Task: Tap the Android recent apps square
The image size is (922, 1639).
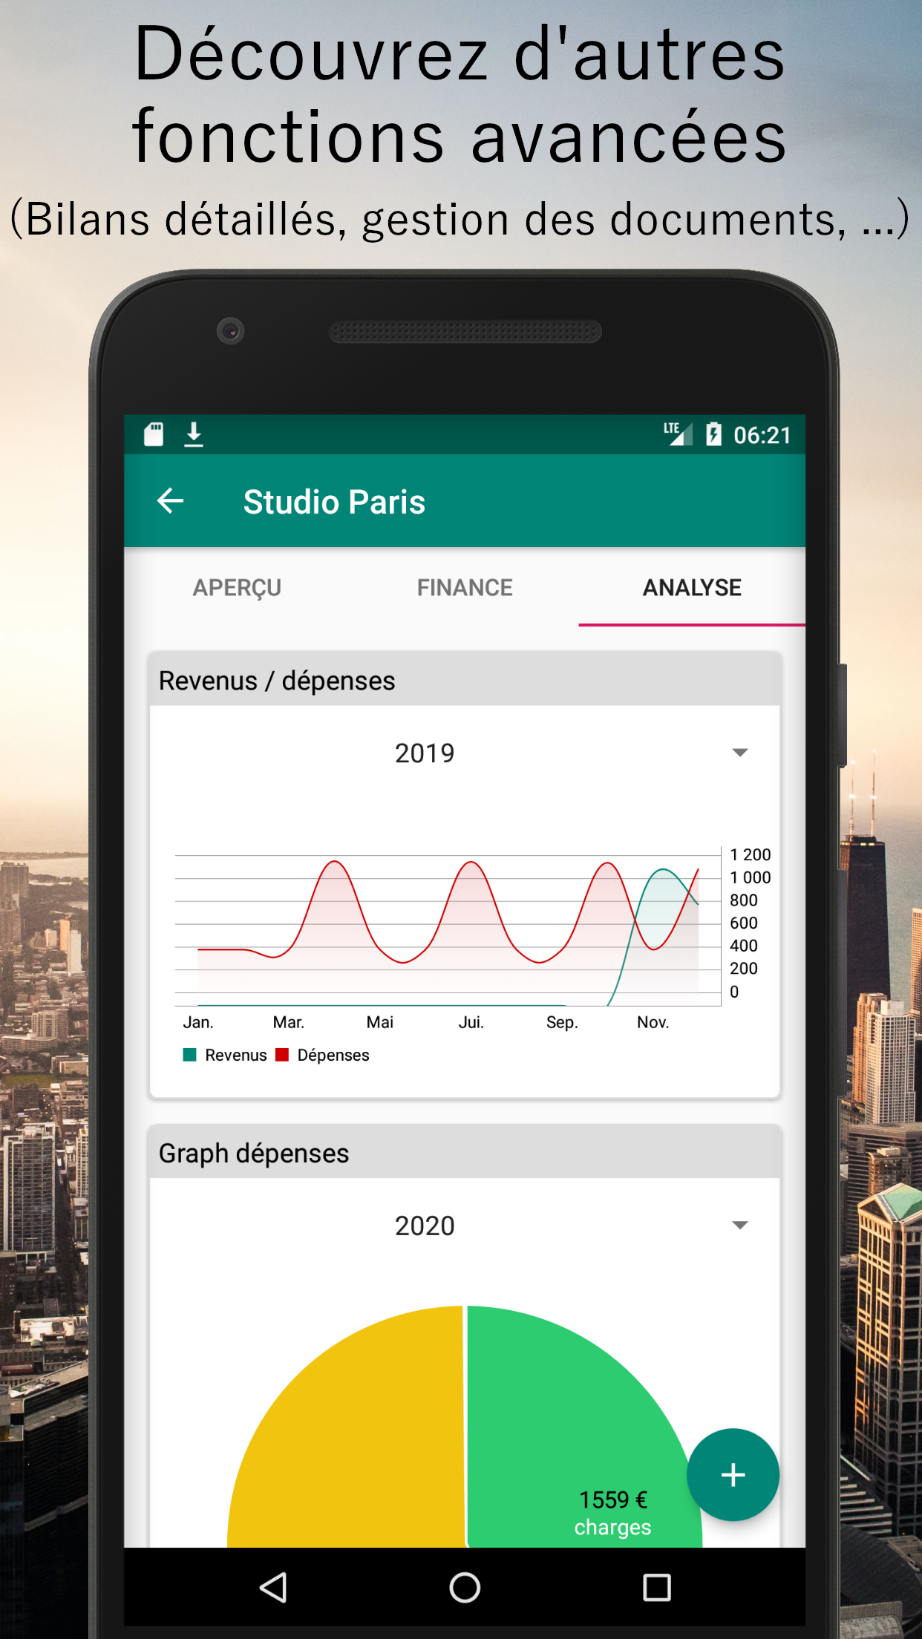Action: pos(656,1588)
